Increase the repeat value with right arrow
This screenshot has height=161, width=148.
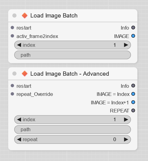[126, 139]
